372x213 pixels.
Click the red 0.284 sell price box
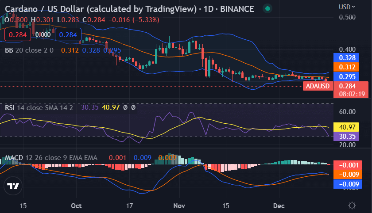(x=18, y=34)
